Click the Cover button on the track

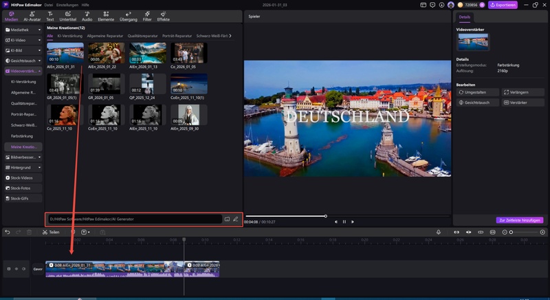[38, 269]
